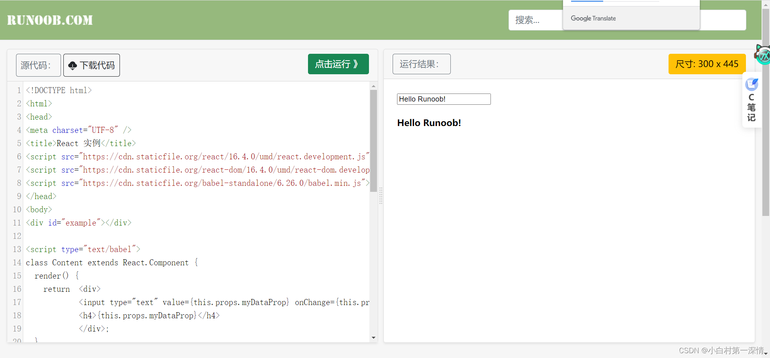The width and height of the screenshot is (770, 358).
Task: Click the <h4>{this.props.myDataProp}</h4> line
Action: click(x=149, y=315)
